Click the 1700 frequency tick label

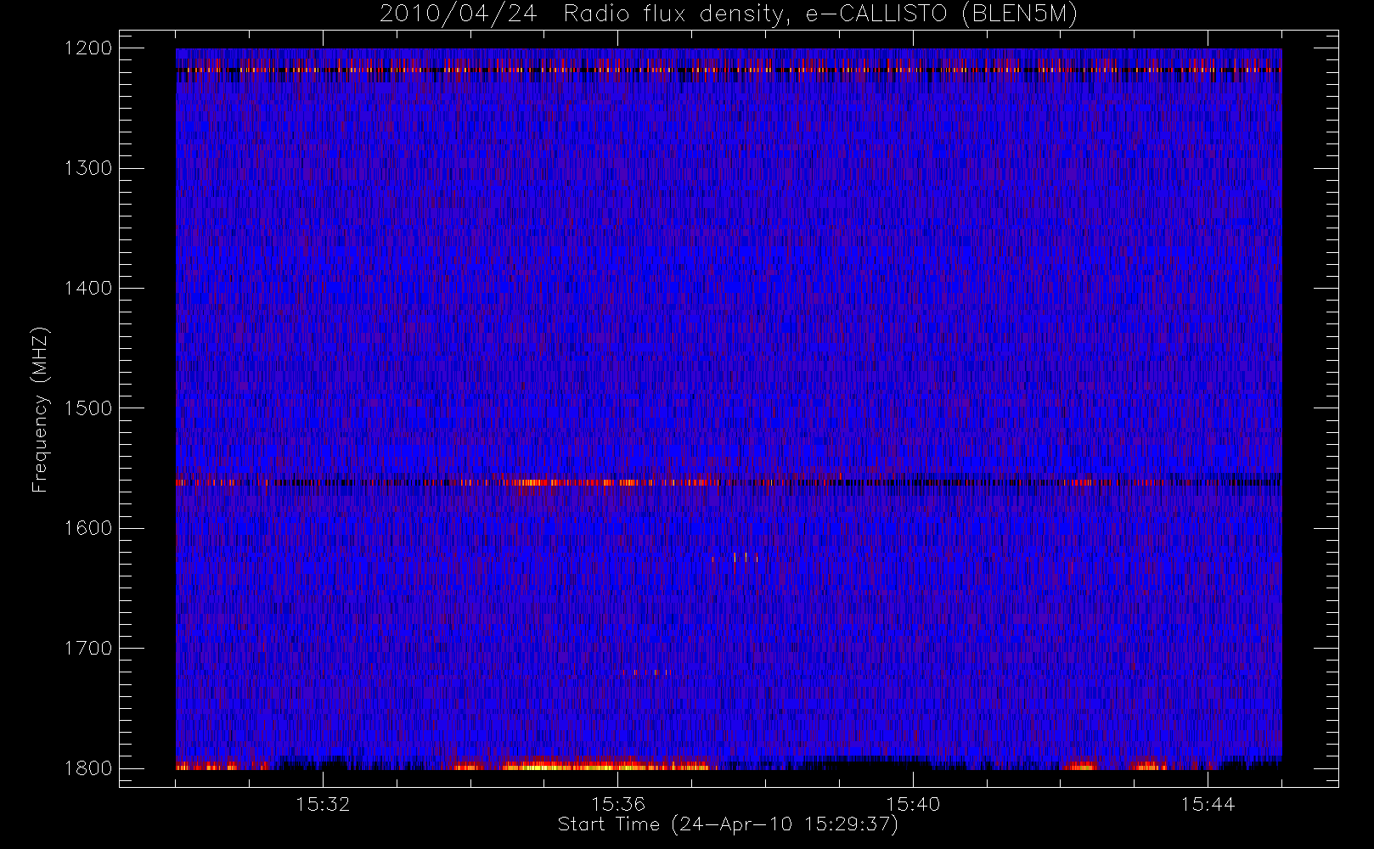point(88,648)
